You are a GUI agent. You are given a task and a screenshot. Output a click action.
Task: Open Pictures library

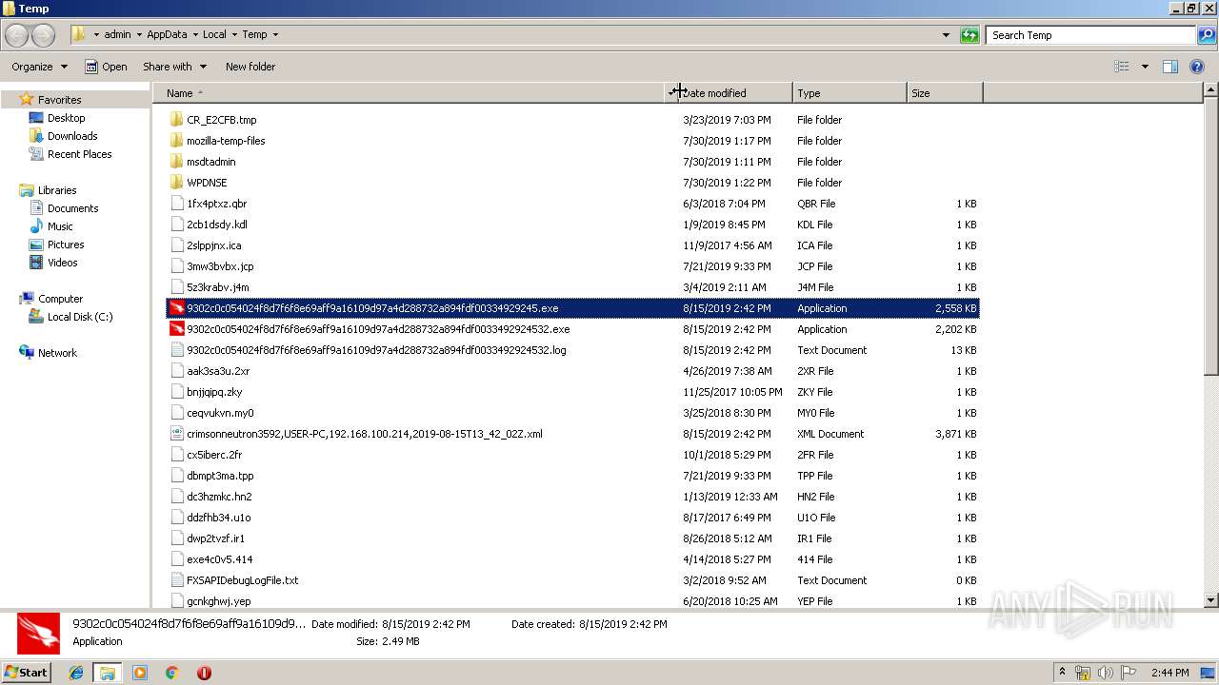pos(66,245)
